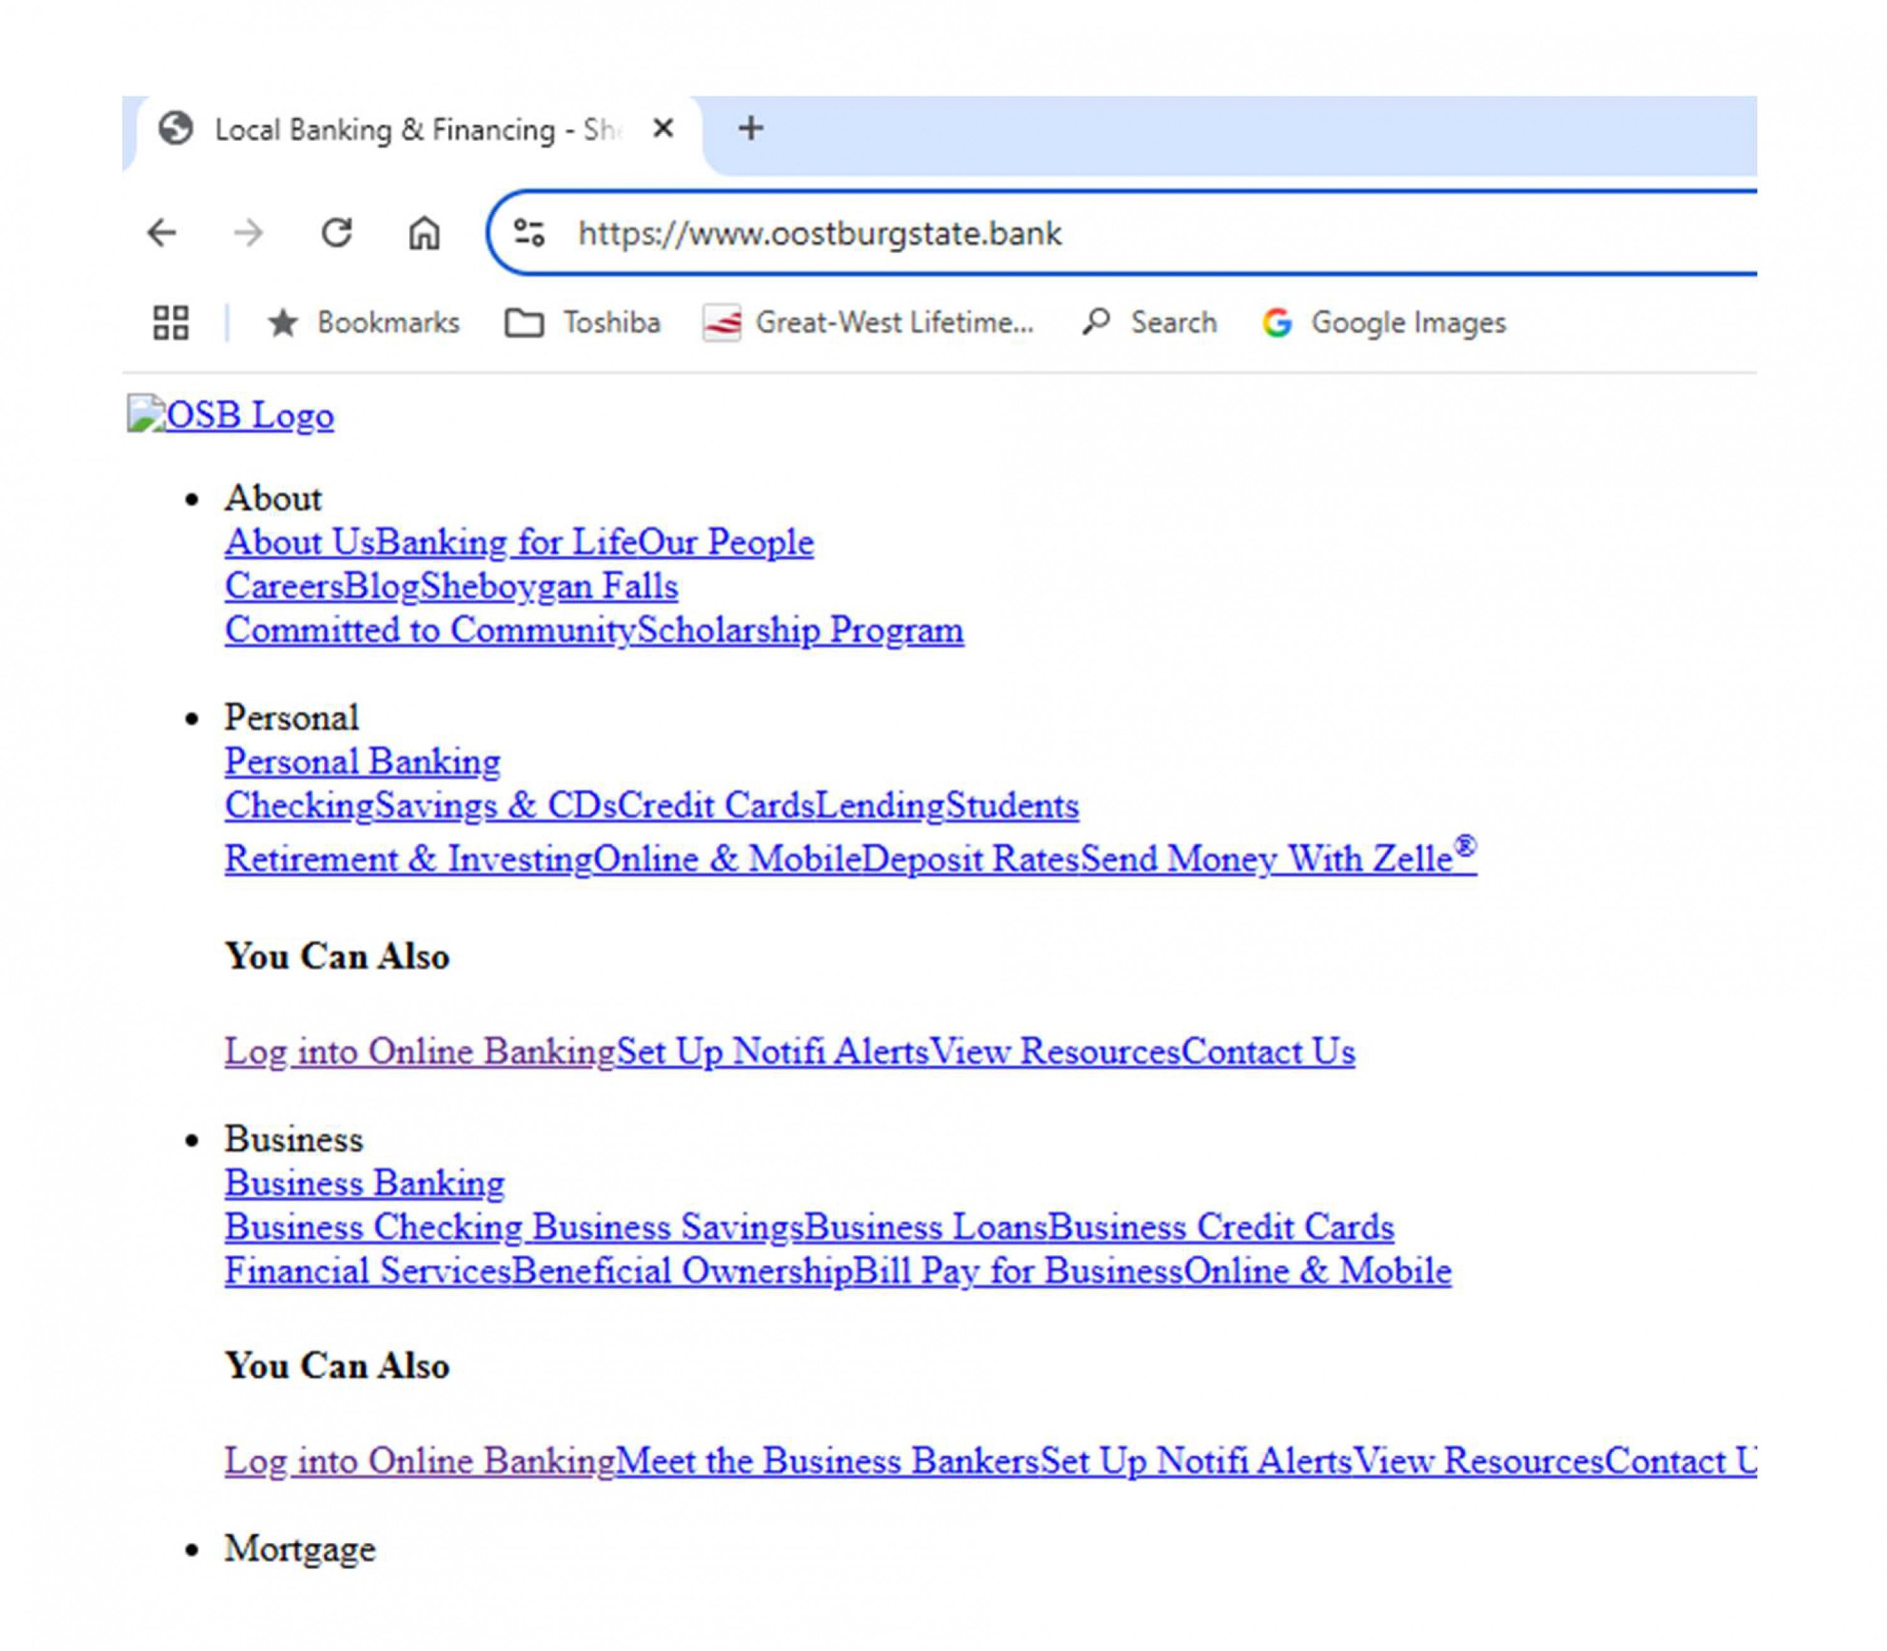The image size is (1887, 1651).
Task: Open Banking for Life link
Action: click(x=506, y=542)
